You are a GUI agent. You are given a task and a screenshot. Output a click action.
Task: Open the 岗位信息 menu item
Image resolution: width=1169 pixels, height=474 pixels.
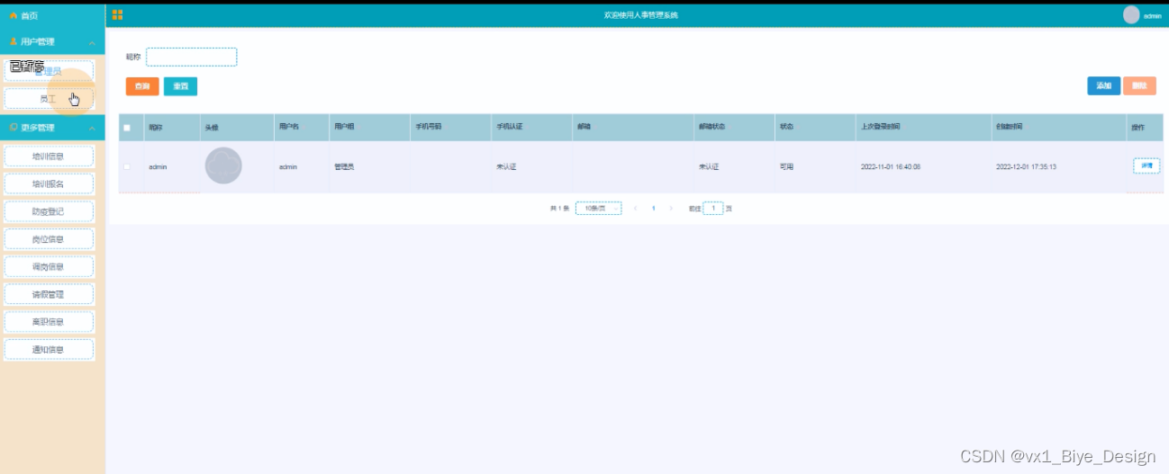[x=50, y=239]
